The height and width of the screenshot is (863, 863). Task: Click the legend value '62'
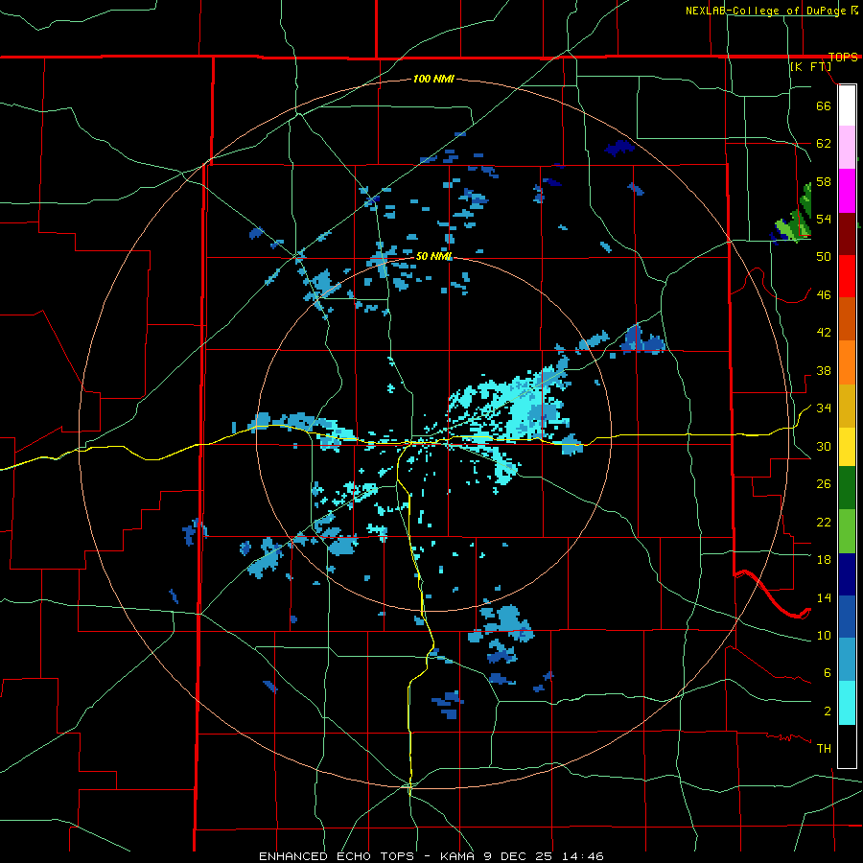[x=824, y=144]
